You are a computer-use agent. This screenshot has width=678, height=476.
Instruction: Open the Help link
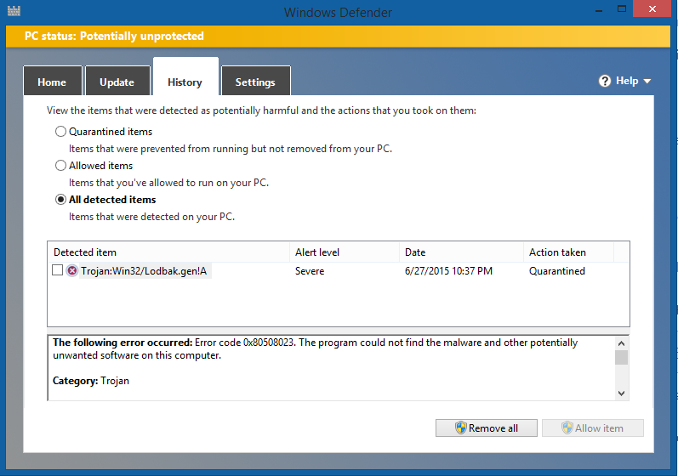[627, 81]
